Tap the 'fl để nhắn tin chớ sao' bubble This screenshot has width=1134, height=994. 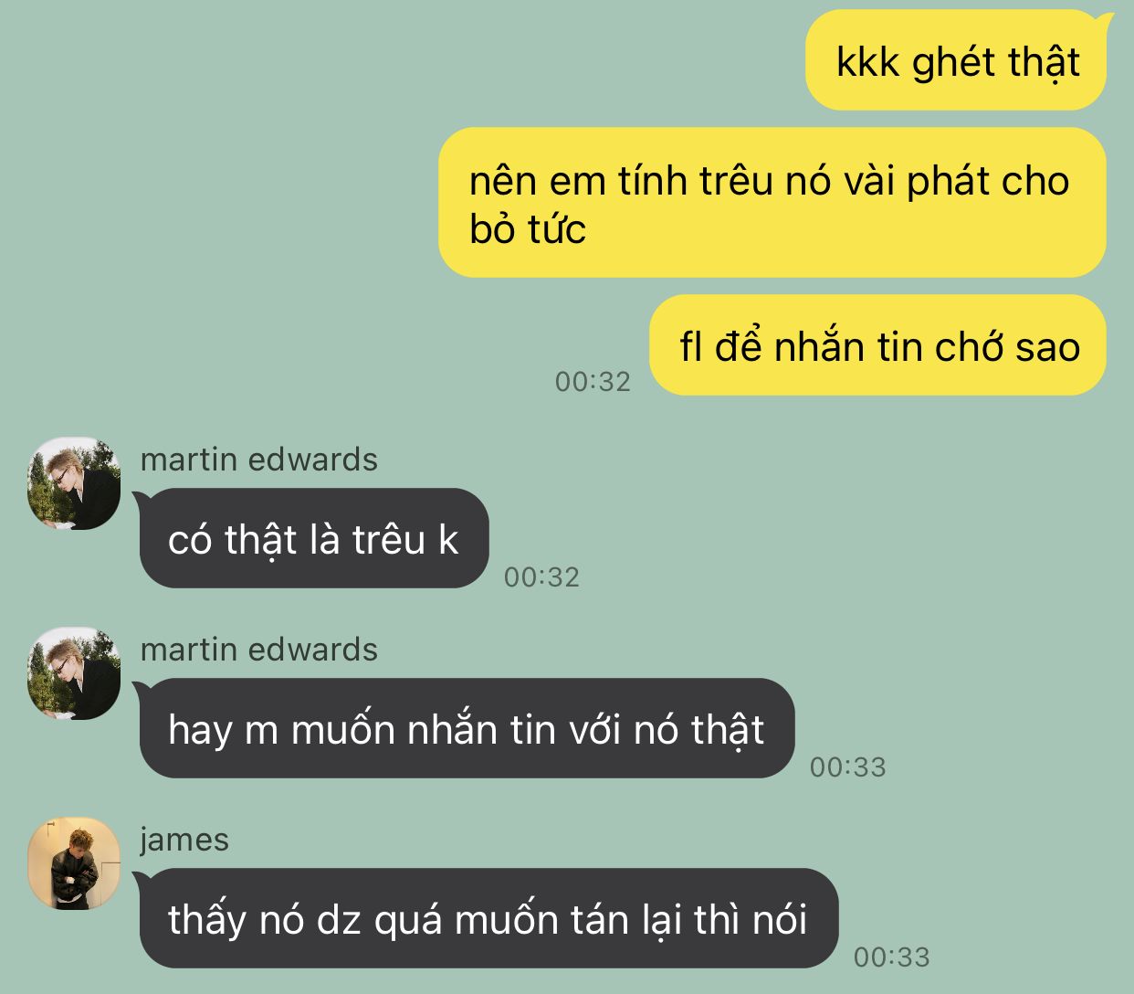pyautogui.click(x=878, y=345)
